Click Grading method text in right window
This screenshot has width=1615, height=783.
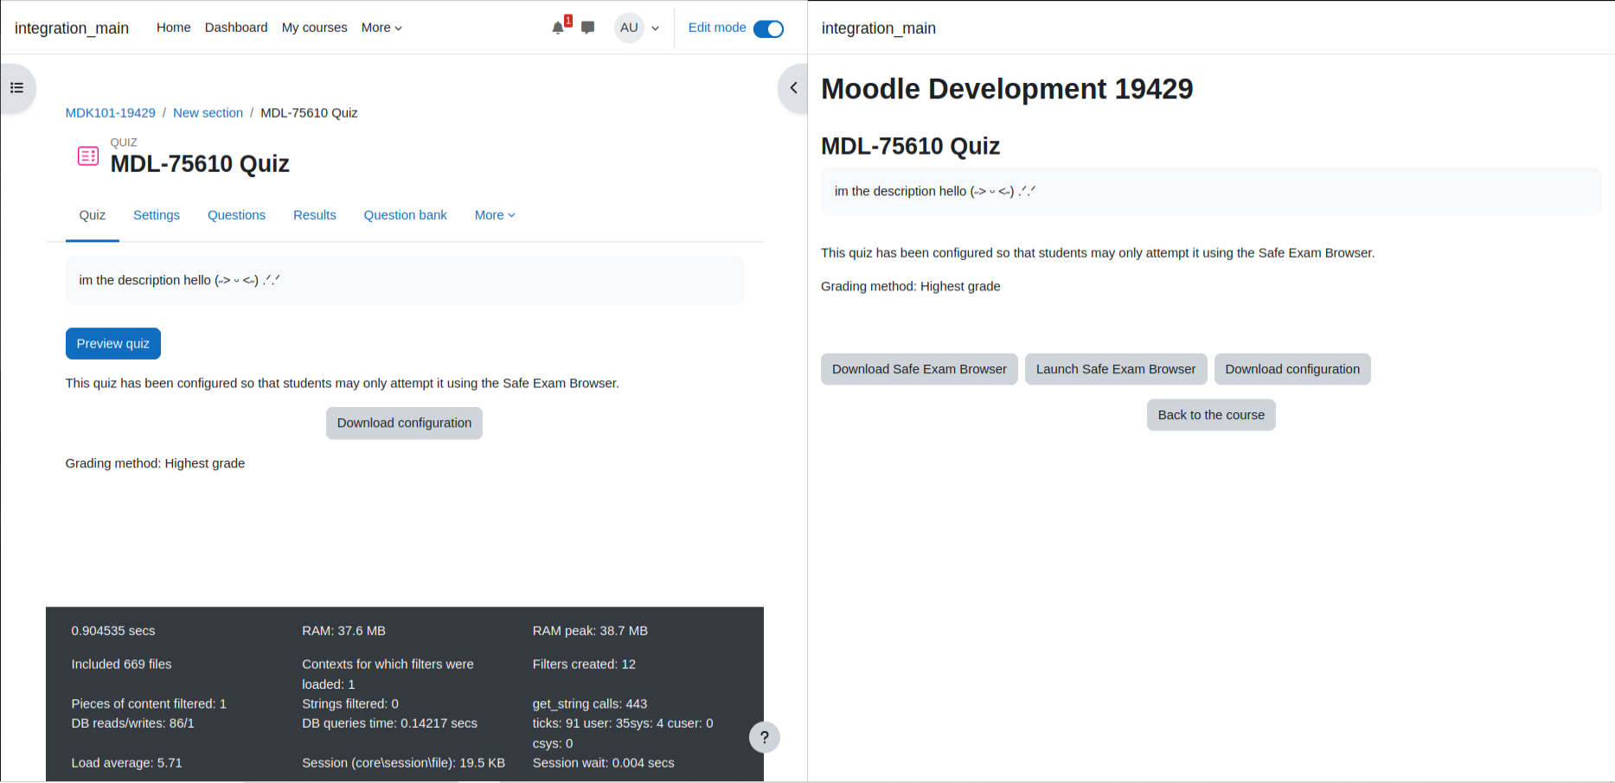click(x=911, y=287)
